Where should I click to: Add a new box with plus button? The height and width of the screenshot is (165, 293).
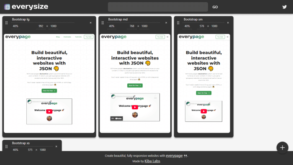(x=283, y=148)
